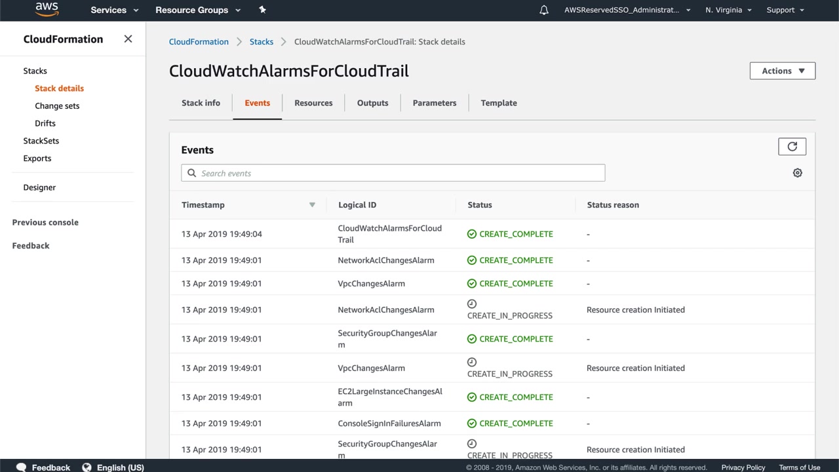
Task: Click the AWS logo home icon
Action: [x=47, y=10]
